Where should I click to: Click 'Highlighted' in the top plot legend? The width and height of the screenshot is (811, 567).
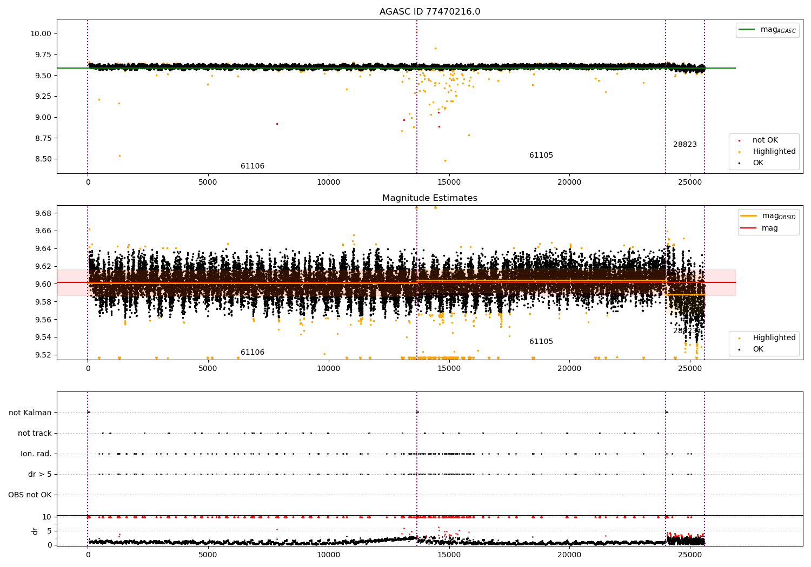774,152
